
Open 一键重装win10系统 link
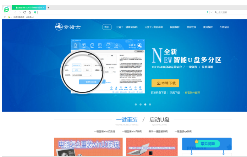click(104, 131)
